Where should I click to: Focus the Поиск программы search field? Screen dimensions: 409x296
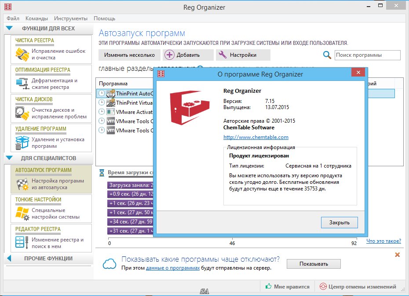367,55
